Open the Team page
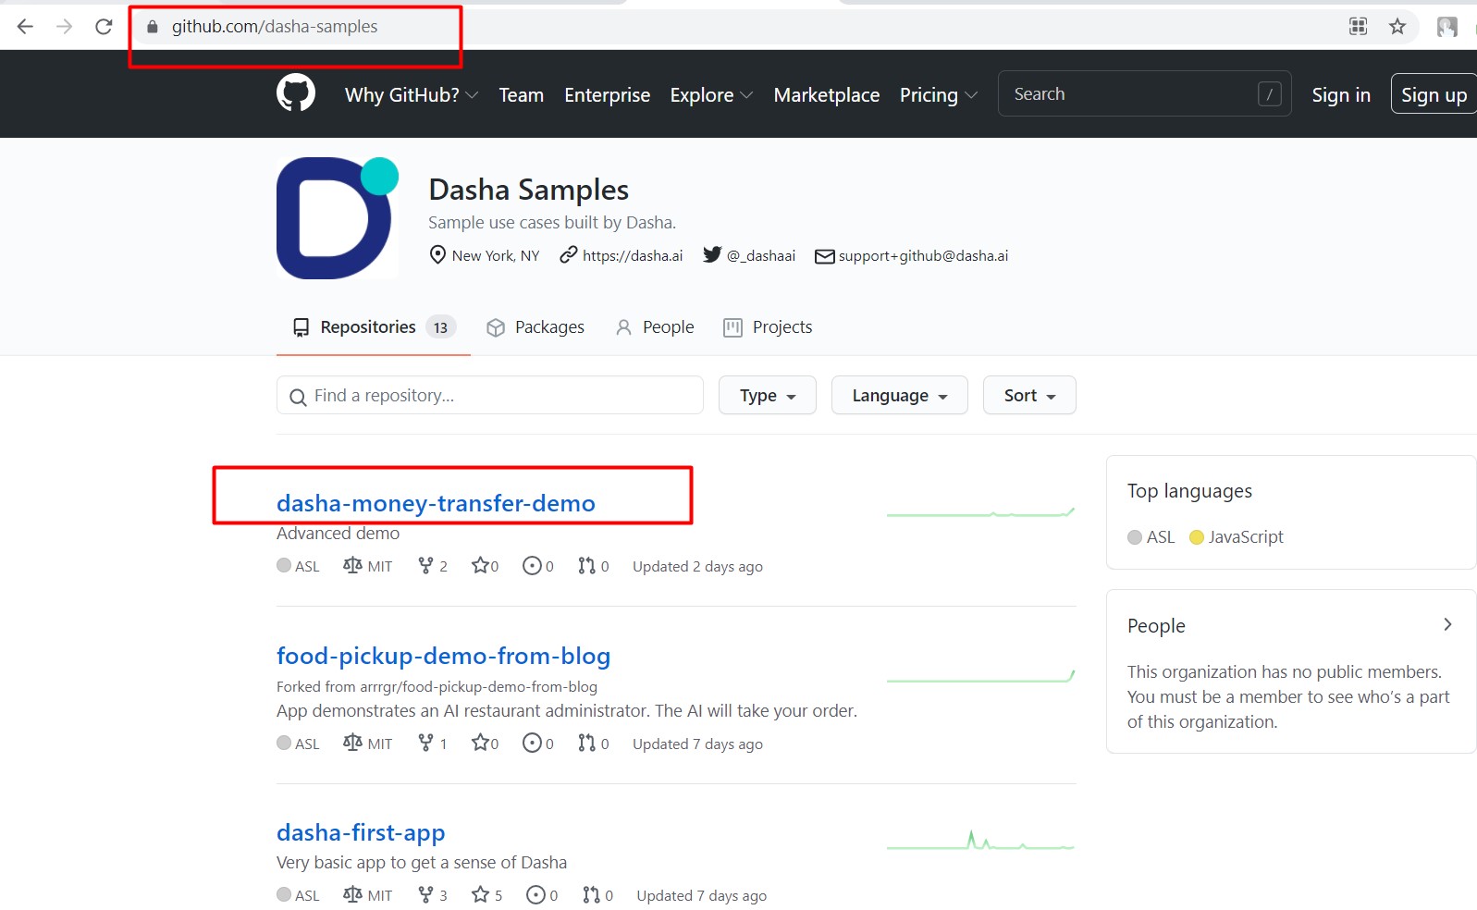The height and width of the screenshot is (910, 1477). tap(522, 95)
